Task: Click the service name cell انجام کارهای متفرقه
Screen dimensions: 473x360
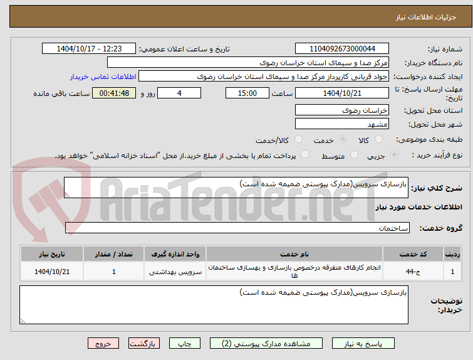Action: tap(294, 272)
